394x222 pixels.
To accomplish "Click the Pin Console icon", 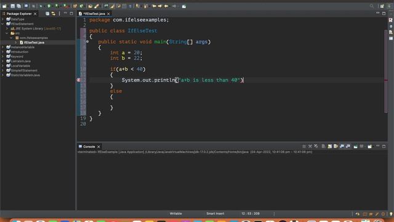I will pyautogui.click(x=355, y=146).
